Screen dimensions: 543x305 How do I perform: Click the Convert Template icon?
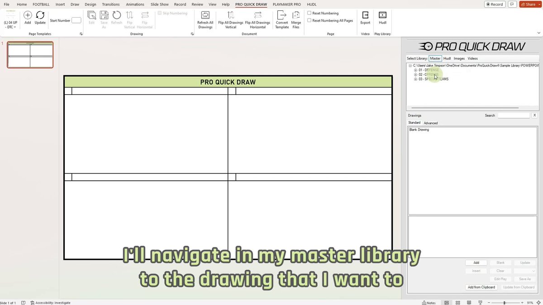(x=282, y=15)
